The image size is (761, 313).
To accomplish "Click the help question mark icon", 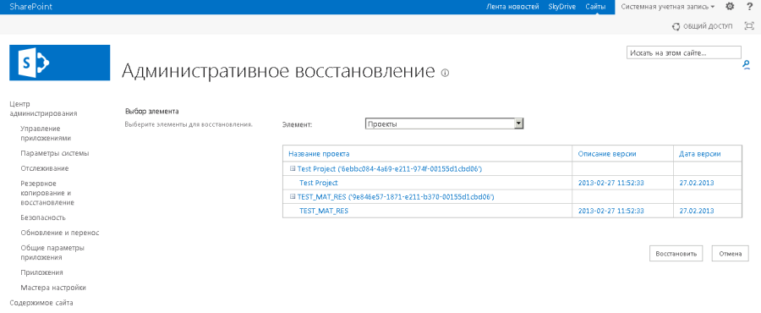I will point(749,7).
